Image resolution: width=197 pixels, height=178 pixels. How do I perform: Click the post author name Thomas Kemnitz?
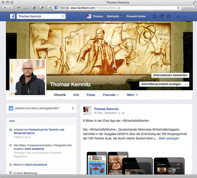pyautogui.click(x=106, y=109)
